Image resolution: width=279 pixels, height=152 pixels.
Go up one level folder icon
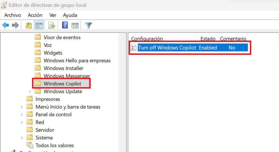click(x=29, y=25)
